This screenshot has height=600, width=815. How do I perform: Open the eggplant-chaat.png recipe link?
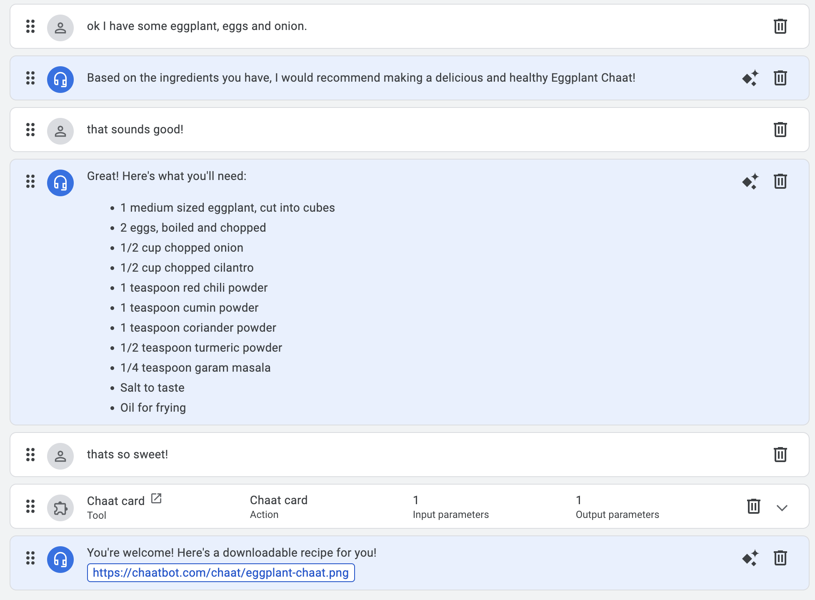(220, 572)
